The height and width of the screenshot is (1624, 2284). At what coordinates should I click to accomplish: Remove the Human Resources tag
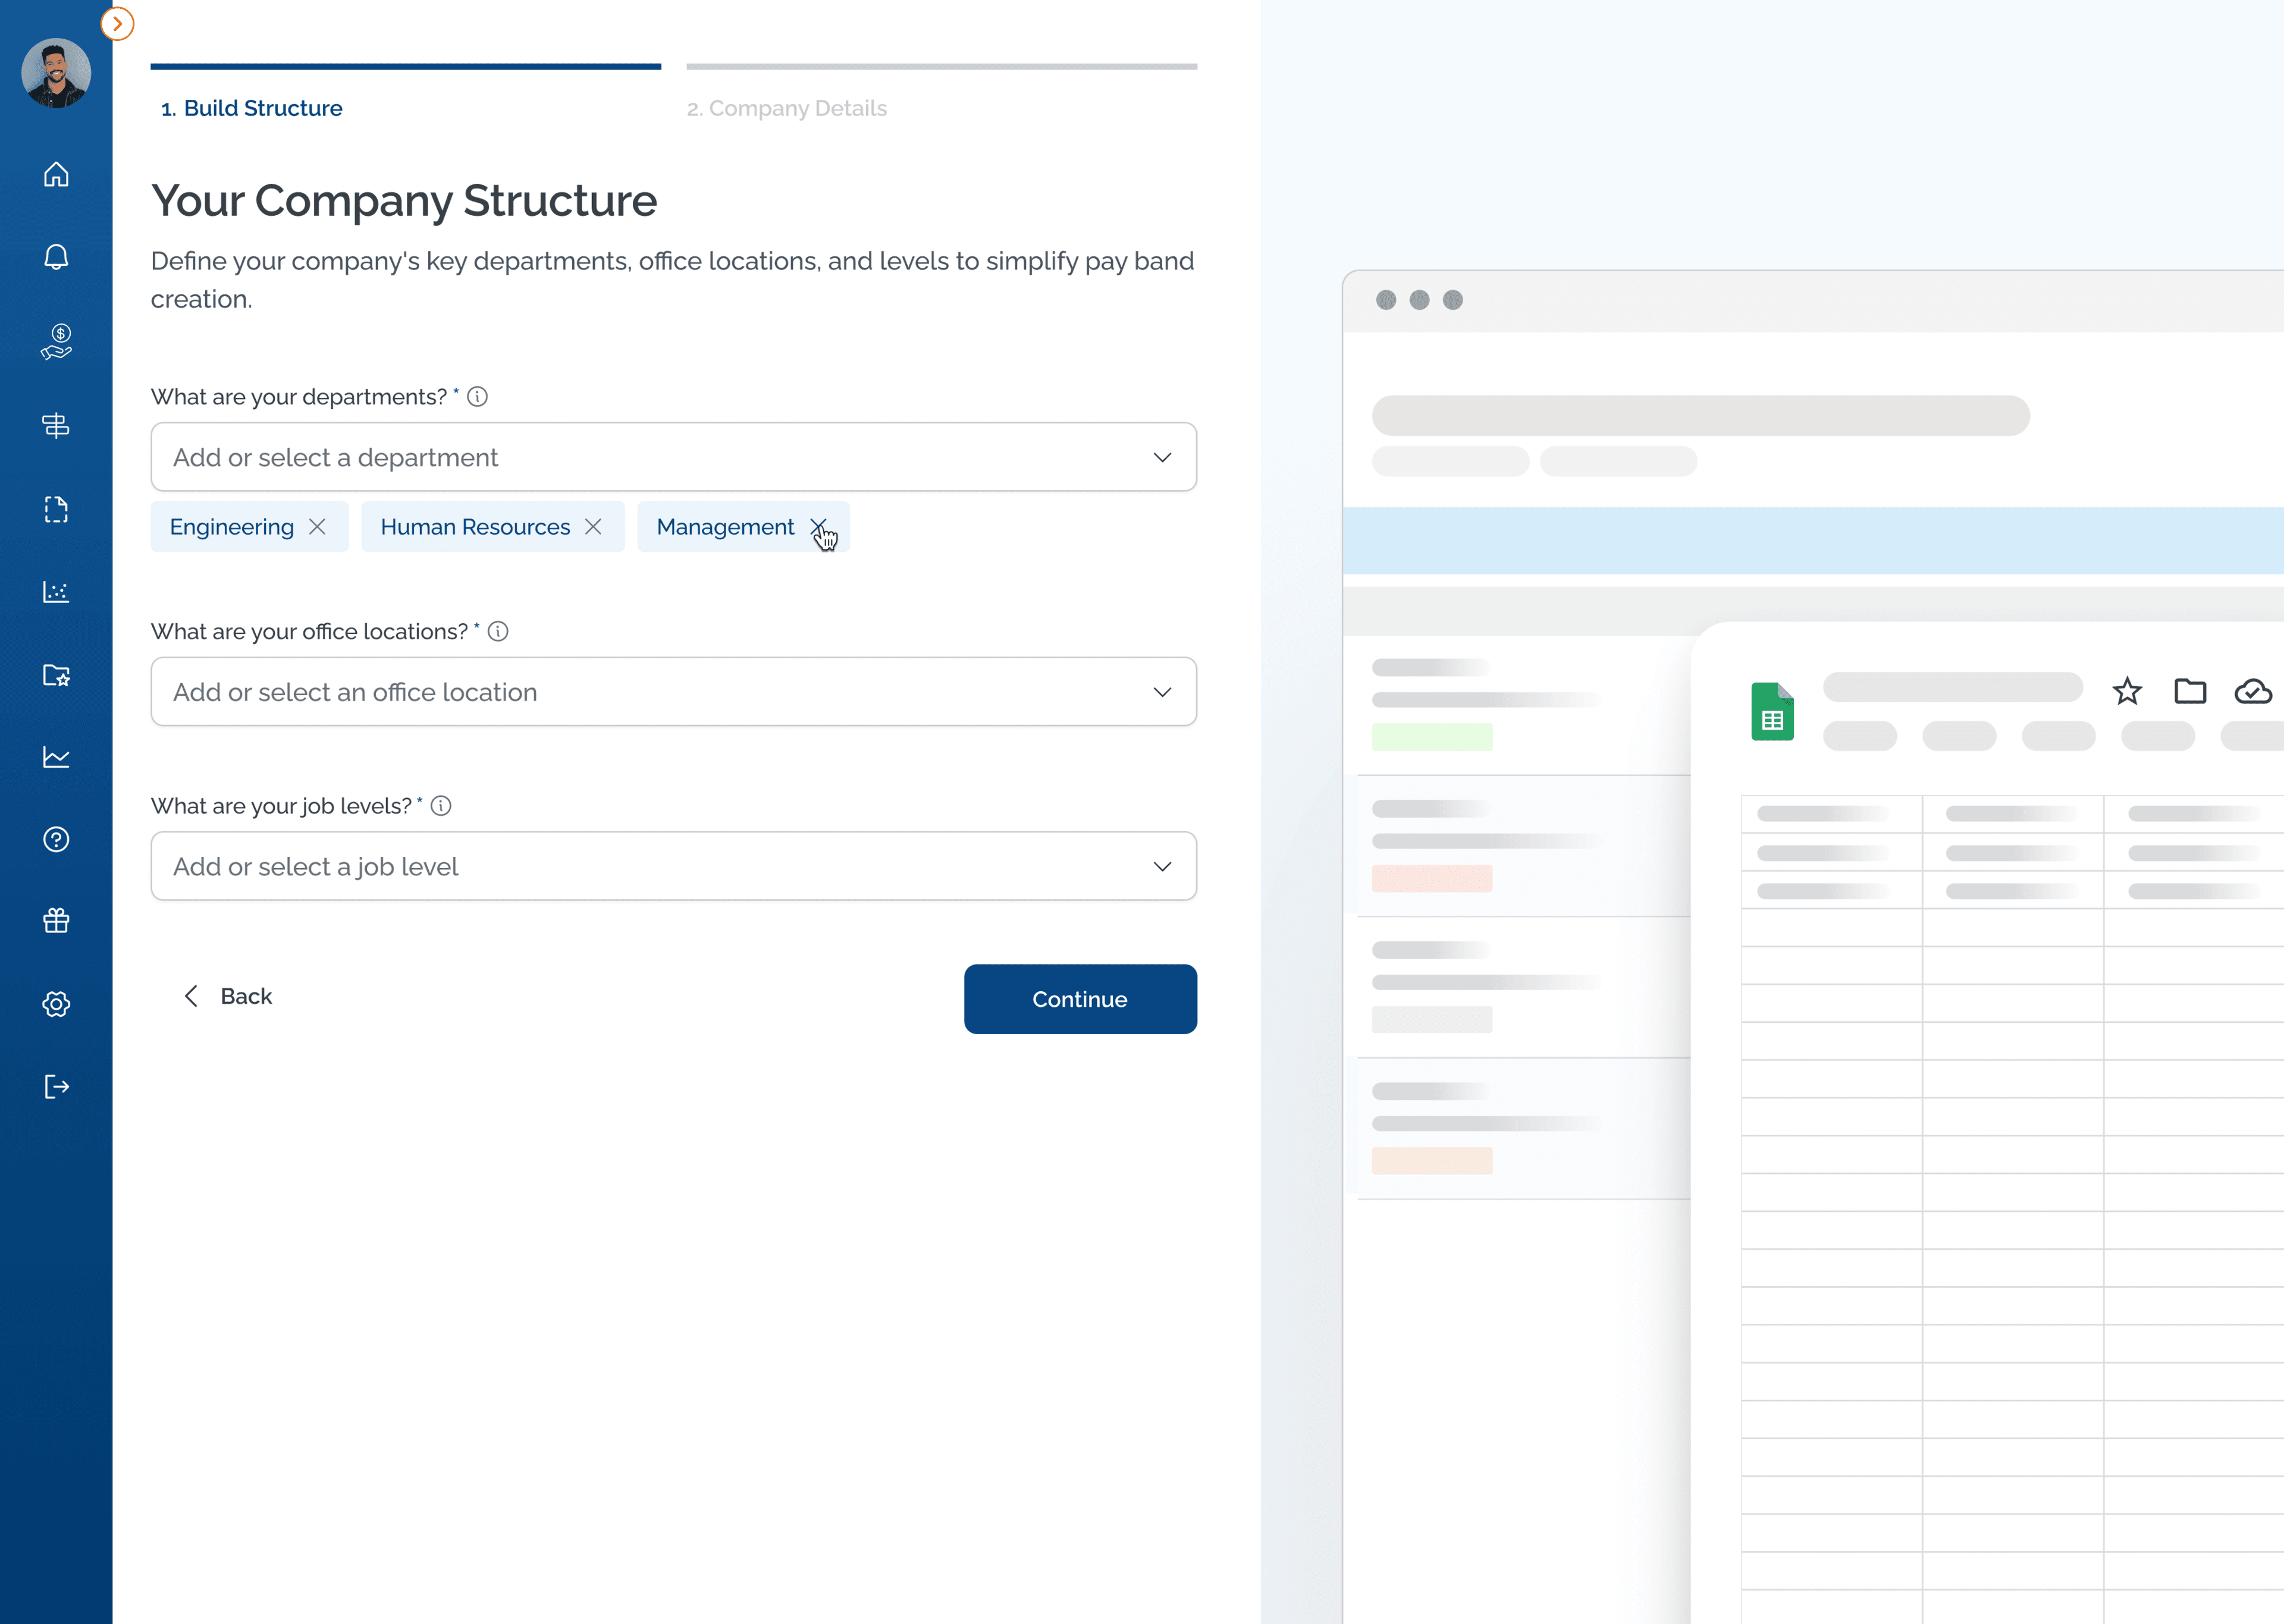tap(593, 527)
